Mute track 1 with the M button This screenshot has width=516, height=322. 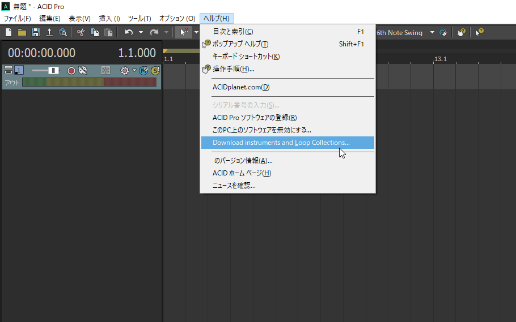(143, 70)
